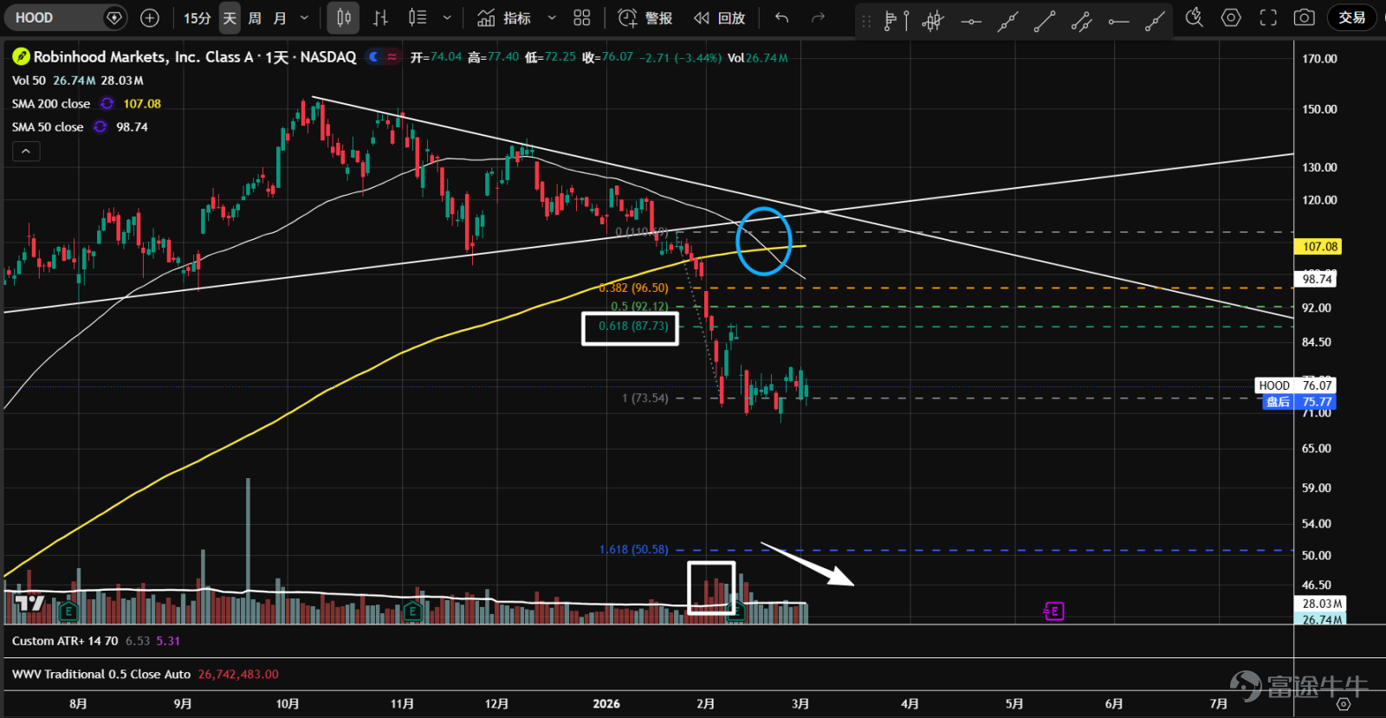The width and height of the screenshot is (1386, 718).
Task: Switch to the 15分 timeframe
Action: coord(198,17)
